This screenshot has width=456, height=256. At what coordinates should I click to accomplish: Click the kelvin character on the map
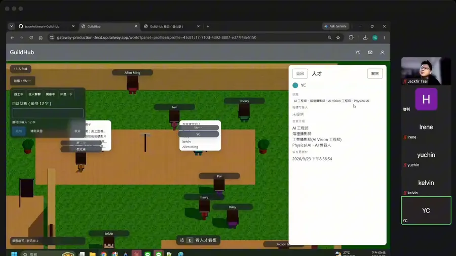(x=109, y=242)
